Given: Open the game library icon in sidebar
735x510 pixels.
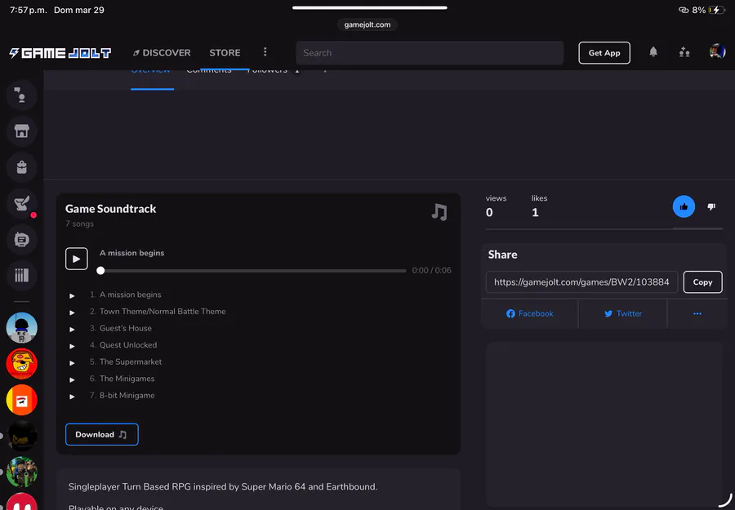Looking at the screenshot, I should 22,275.
